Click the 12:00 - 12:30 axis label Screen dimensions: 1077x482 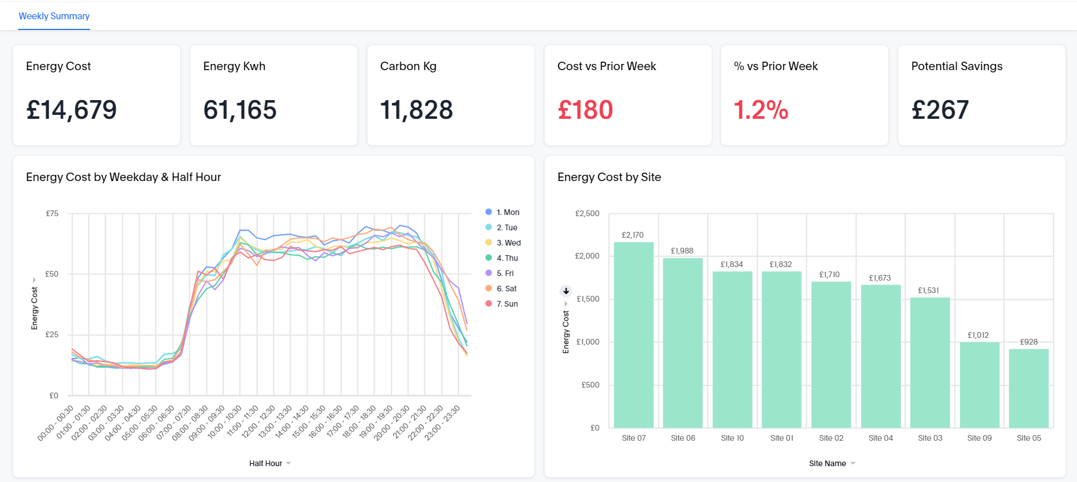tap(258, 423)
